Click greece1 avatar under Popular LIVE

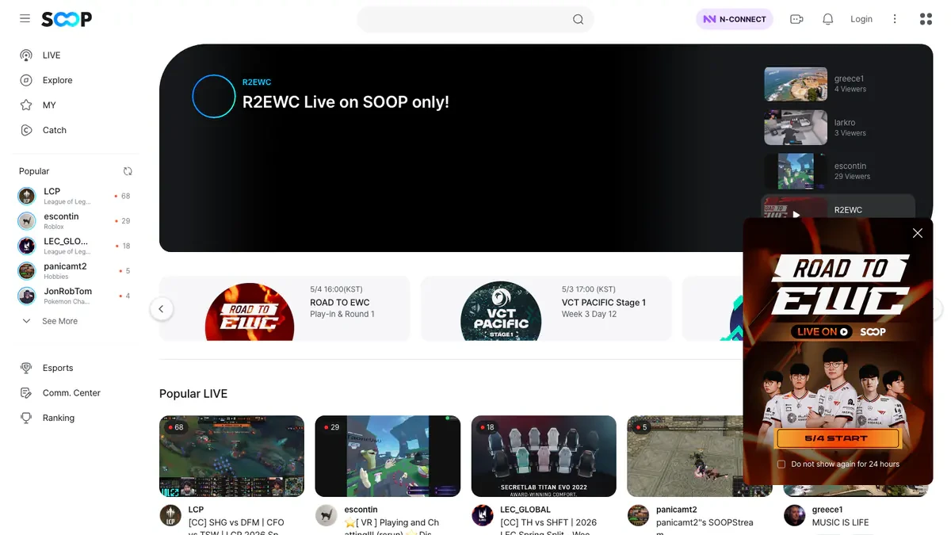(x=794, y=515)
